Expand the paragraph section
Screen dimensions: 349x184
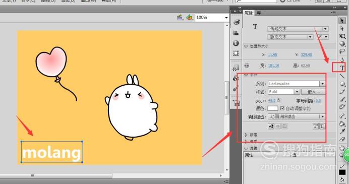coord(246,135)
